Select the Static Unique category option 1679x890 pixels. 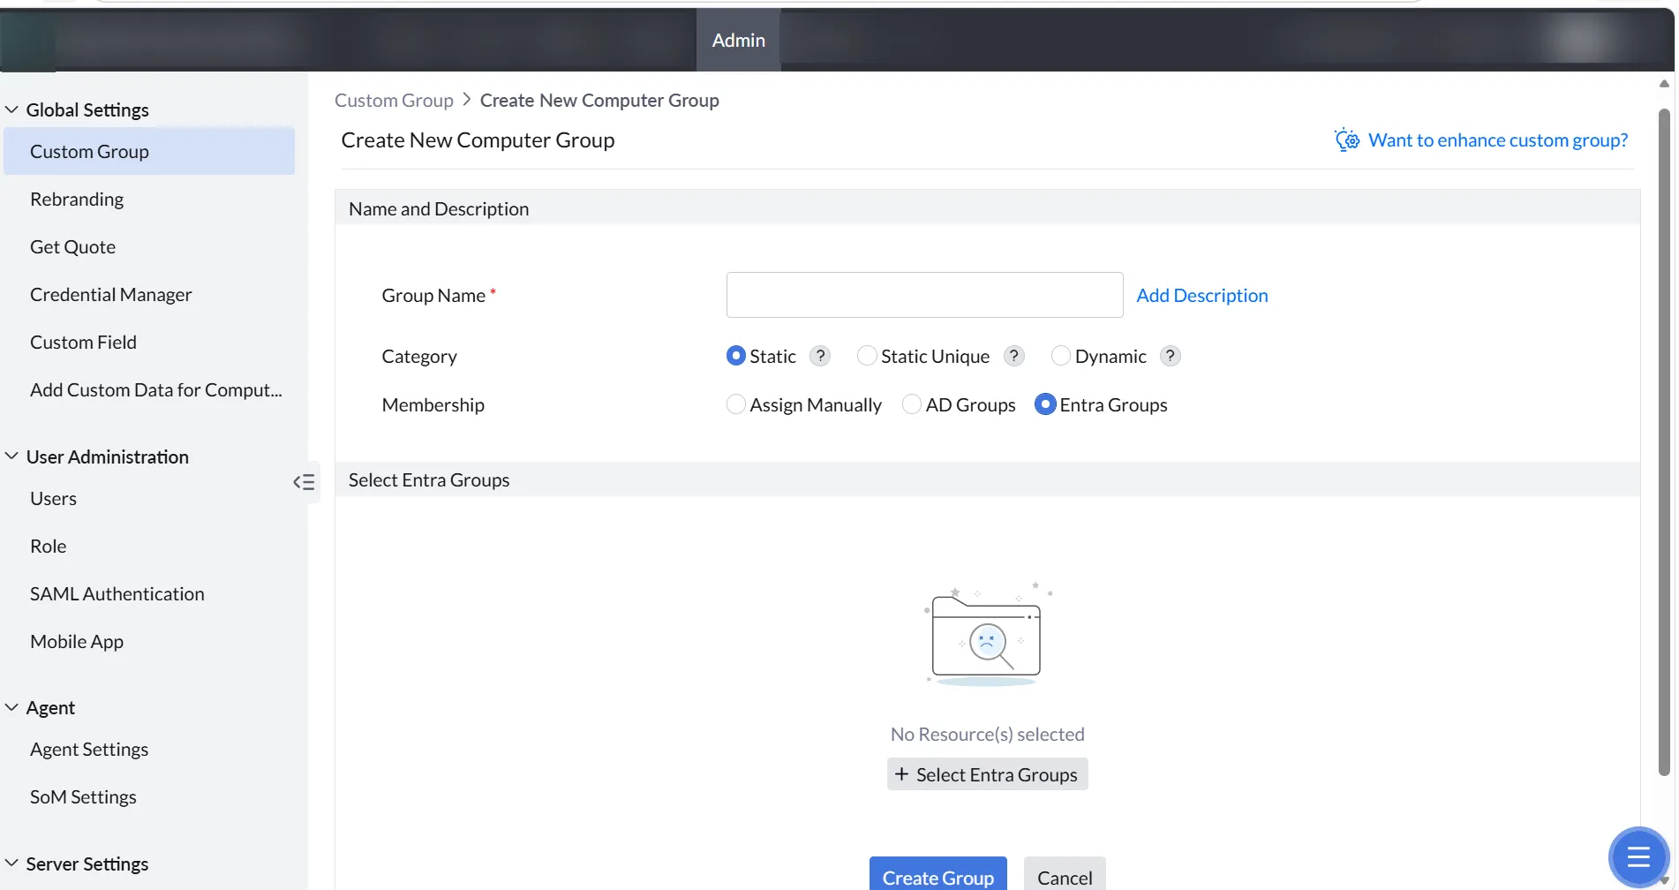(867, 356)
